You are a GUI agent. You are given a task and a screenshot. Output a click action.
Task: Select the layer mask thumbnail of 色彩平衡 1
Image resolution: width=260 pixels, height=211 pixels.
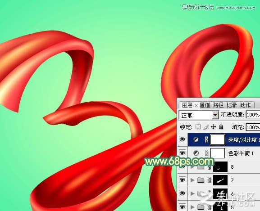point(218,153)
